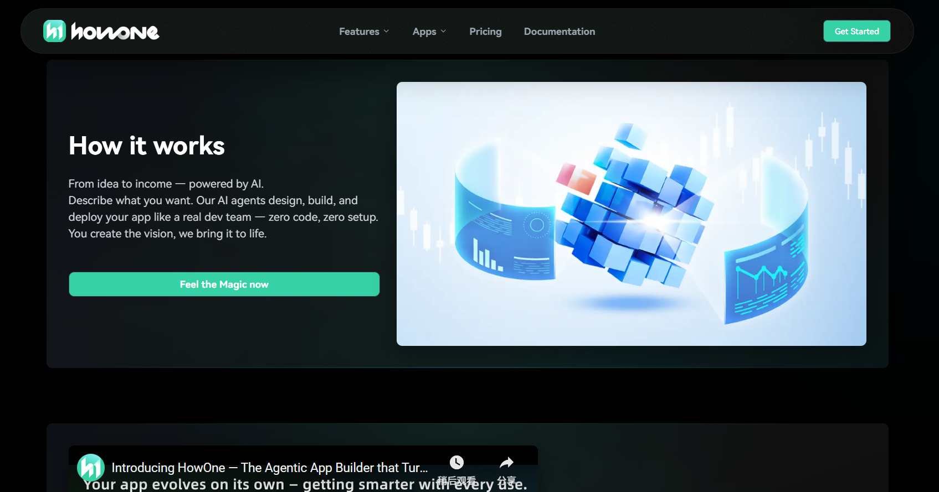Viewport: 939px width, 492px height.
Task: Click the text "From idea to income — powered by AI."
Action: 166,184
